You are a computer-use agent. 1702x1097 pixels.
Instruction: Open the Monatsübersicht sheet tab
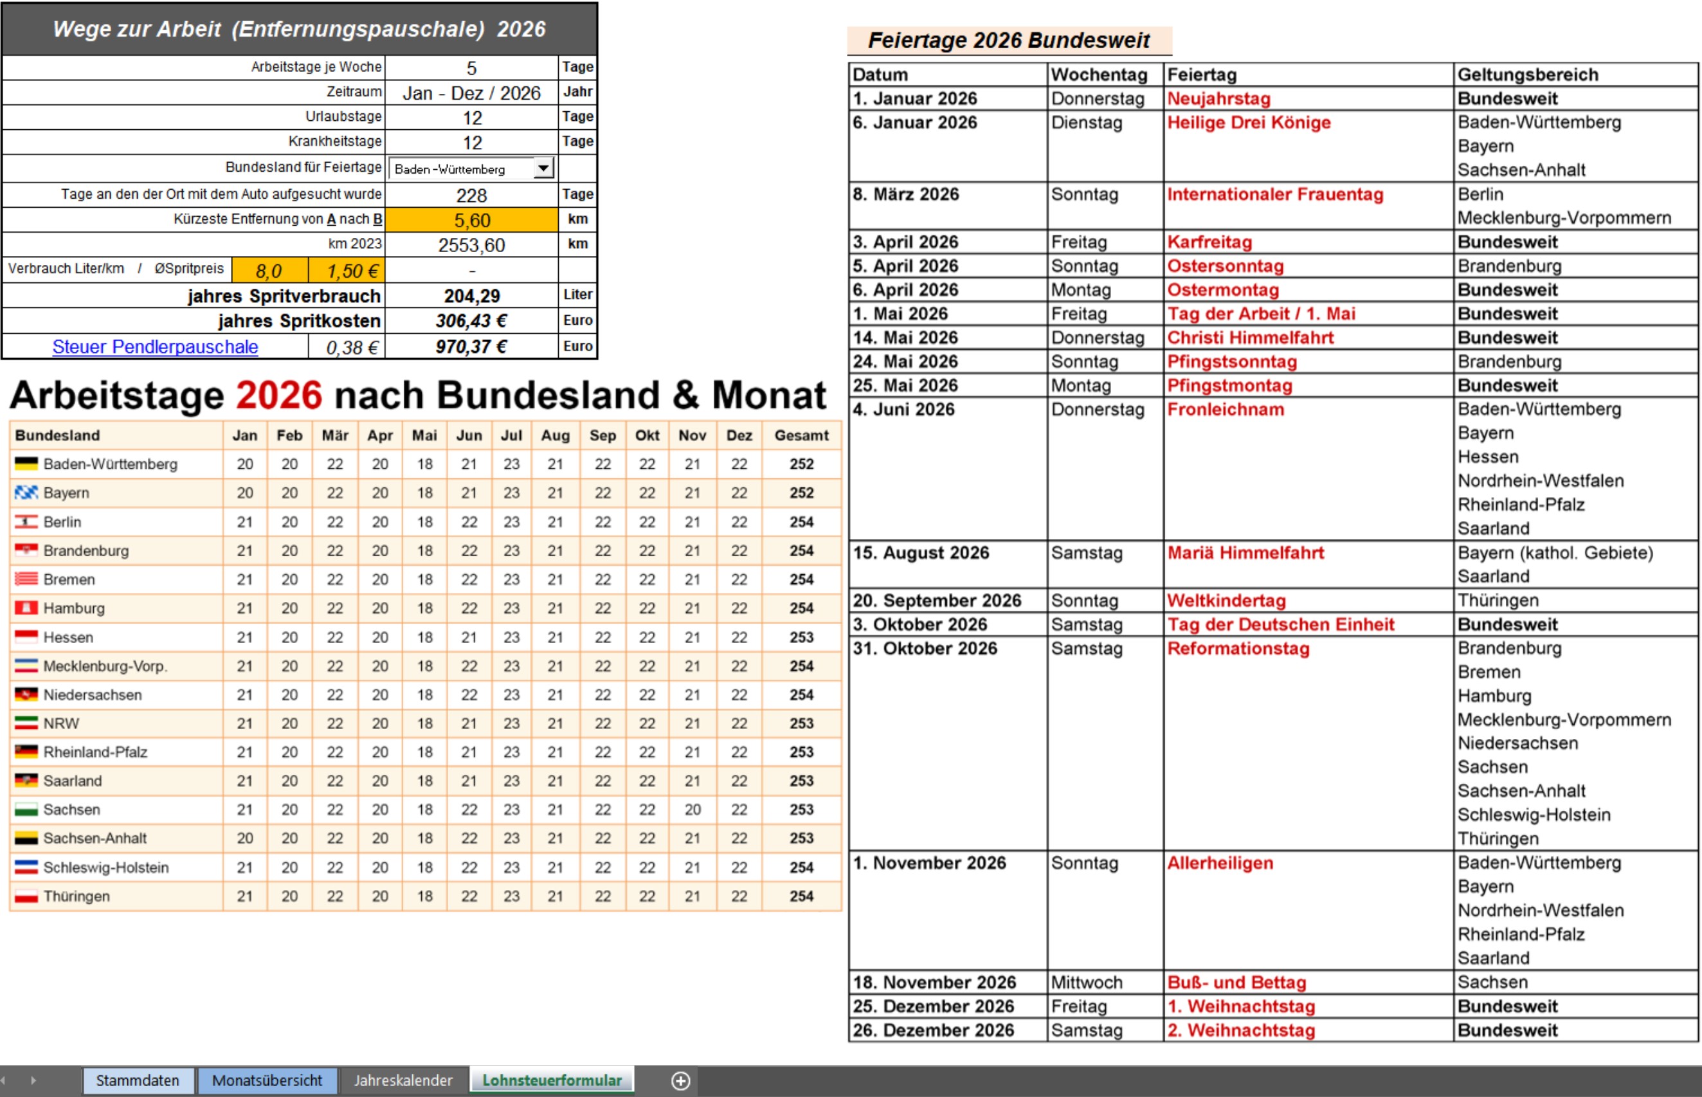coord(267,1081)
